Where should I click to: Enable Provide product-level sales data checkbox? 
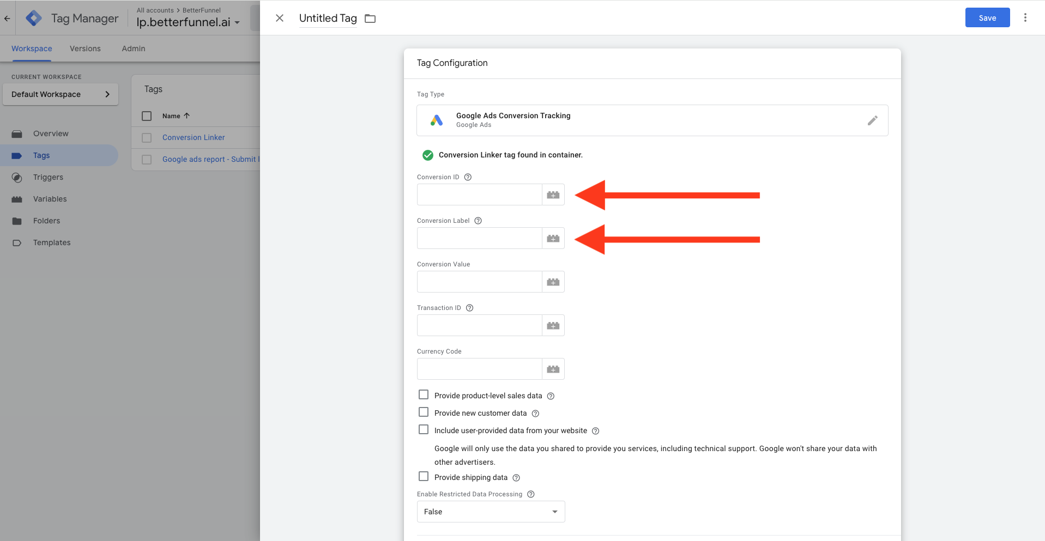[424, 395]
